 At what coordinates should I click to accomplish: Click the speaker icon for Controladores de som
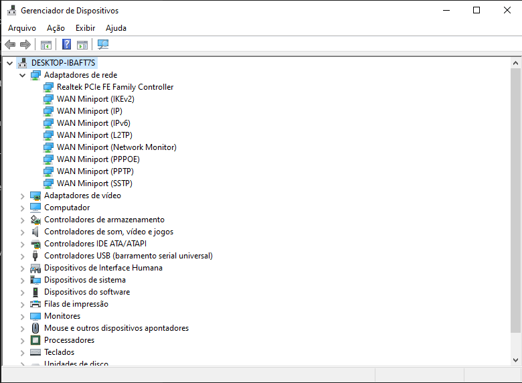click(x=35, y=232)
